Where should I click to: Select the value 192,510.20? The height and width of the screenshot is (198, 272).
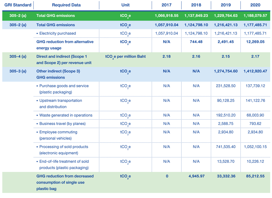(226, 115)
